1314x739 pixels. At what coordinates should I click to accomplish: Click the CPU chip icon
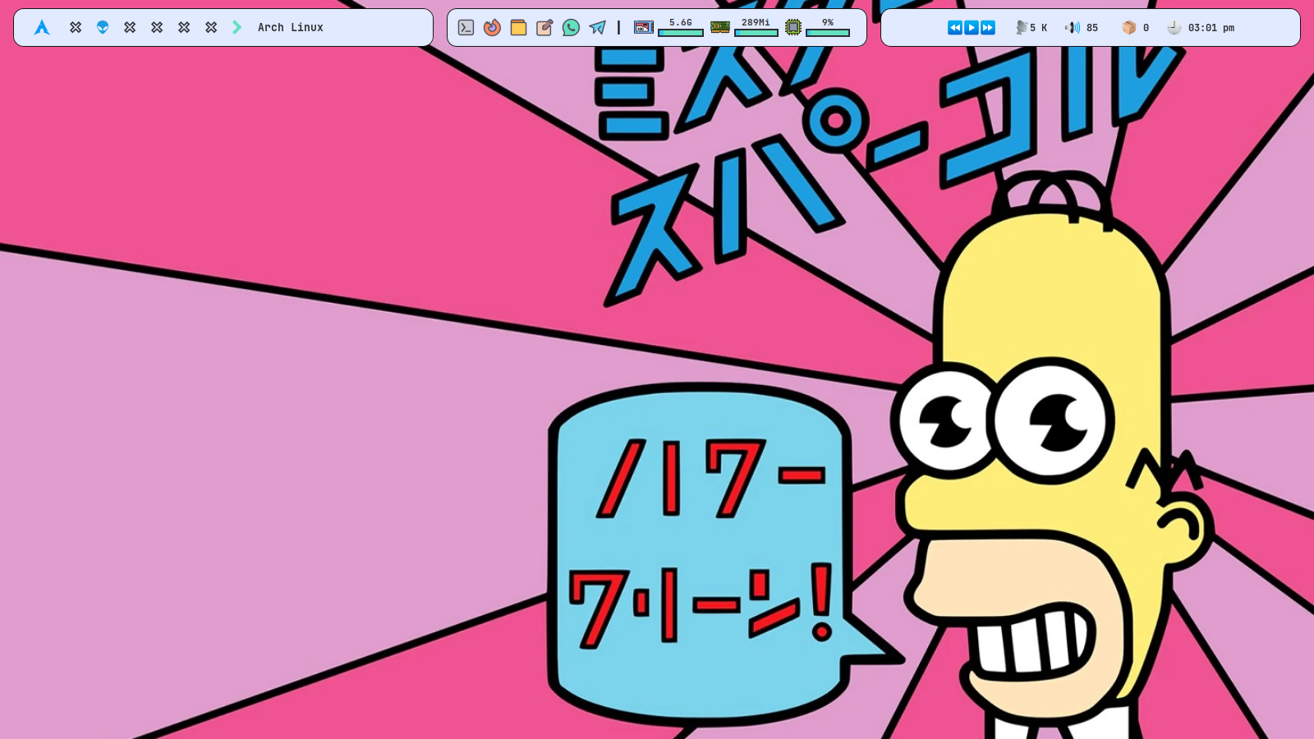pyautogui.click(x=793, y=28)
